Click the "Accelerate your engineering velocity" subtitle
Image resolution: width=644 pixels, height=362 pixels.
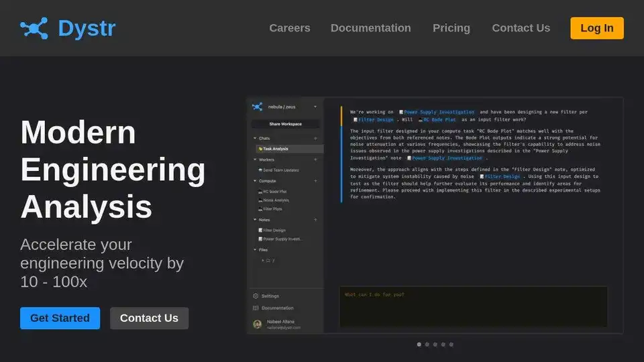(102, 263)
